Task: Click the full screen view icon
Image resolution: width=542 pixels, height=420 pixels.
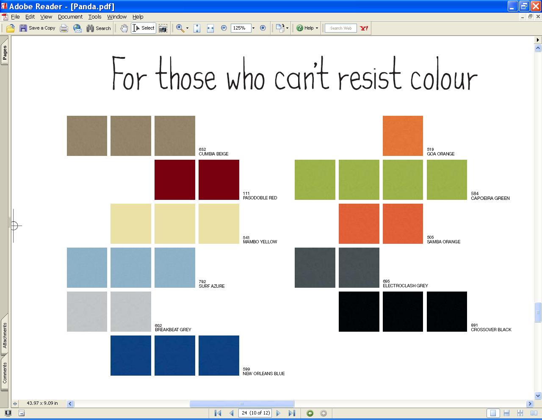Action: point(8,413)
